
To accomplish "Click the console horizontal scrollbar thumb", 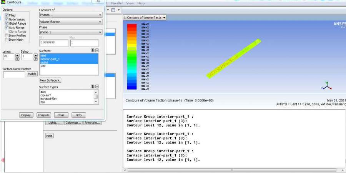I will 232,170.
